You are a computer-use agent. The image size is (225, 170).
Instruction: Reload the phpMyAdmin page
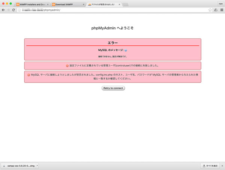13,10
